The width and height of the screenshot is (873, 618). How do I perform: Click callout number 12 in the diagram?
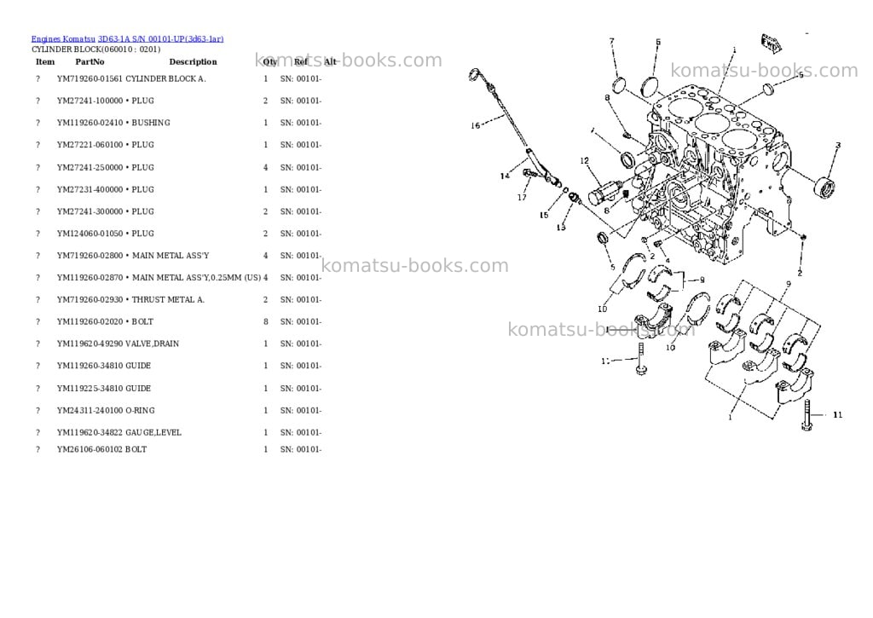point(584,161)
